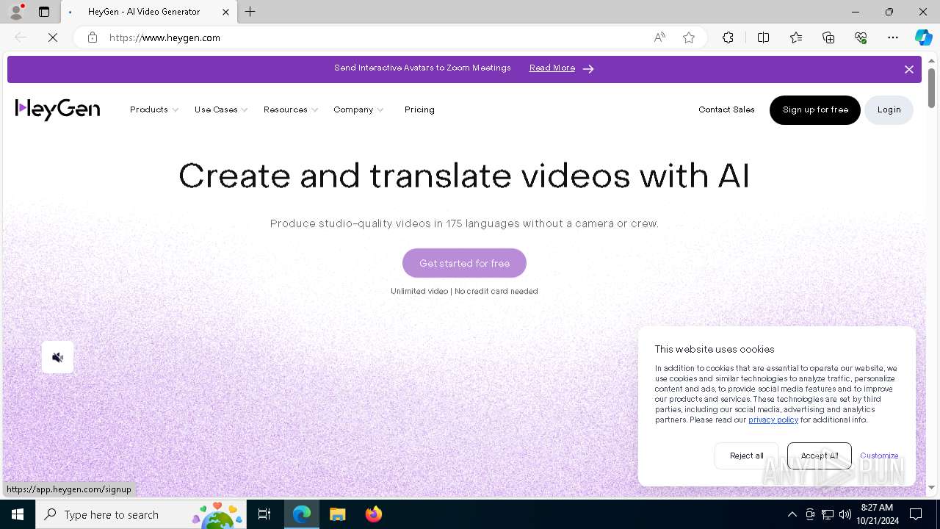940x529 pixels.
Task: Open network settings tray icon
Action: pyautogui.click(x=828, y=514)
